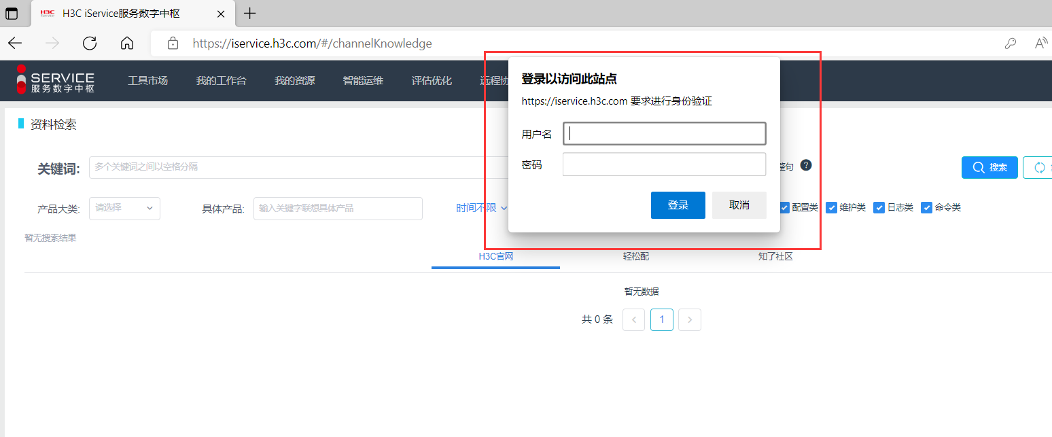Click previous page arrow in pagination
The width and height of the screenshot is (1052, 437).
(x=633, y=319)
